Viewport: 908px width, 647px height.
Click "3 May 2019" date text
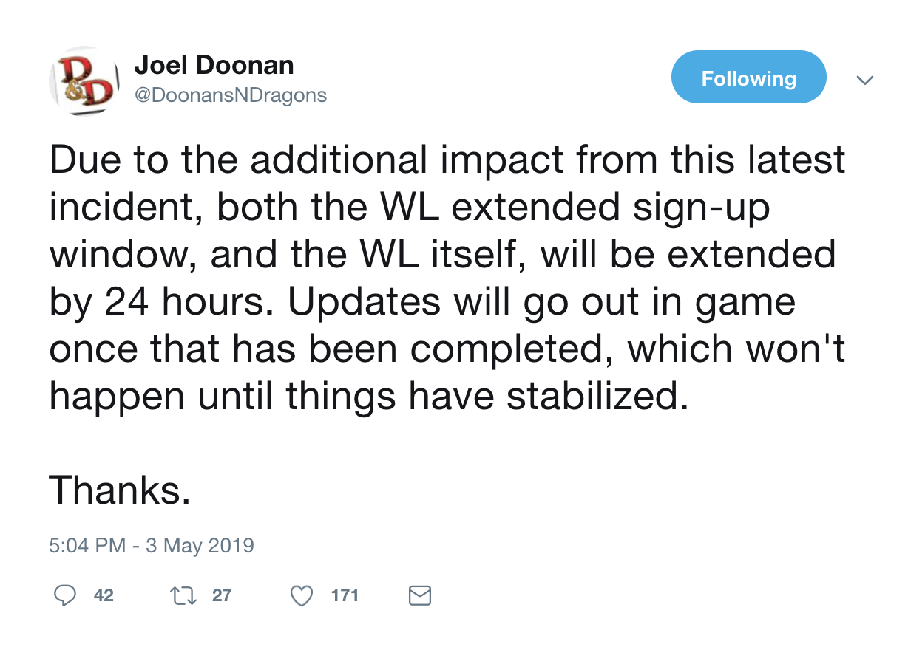click(x=198, y=547)
